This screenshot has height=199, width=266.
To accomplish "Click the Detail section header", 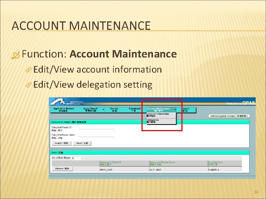I will 150,153.
